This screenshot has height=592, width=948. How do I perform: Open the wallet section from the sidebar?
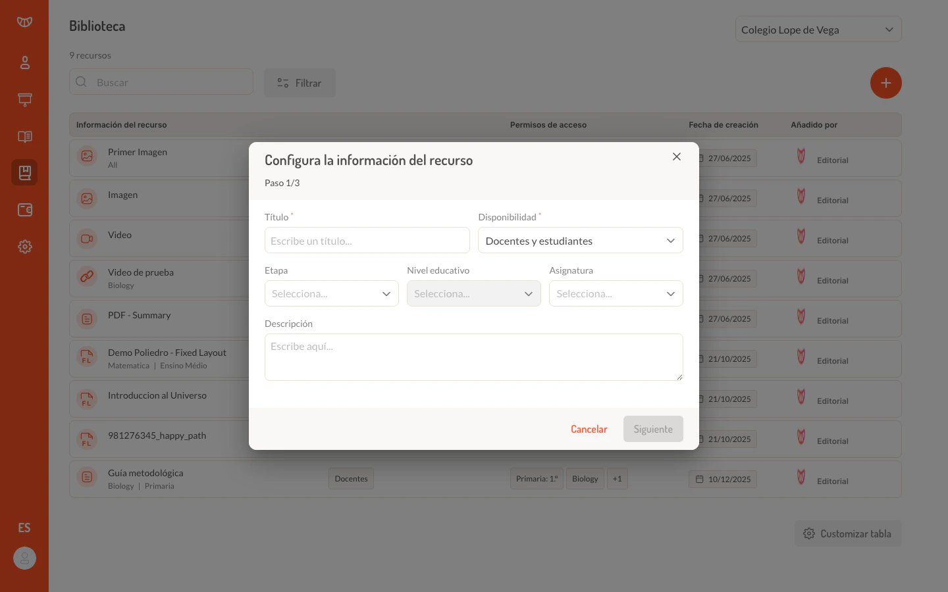[24, 209]
